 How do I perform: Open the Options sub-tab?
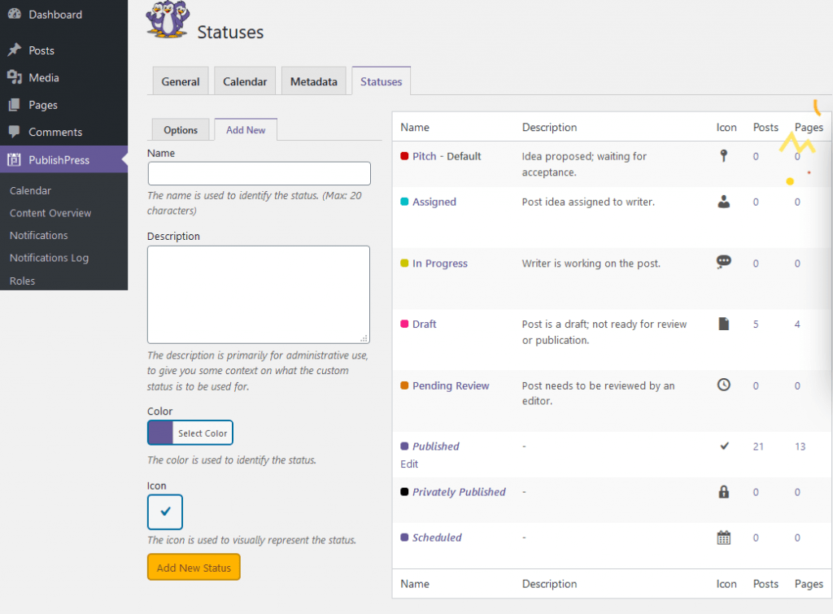[x=181, y=130]
